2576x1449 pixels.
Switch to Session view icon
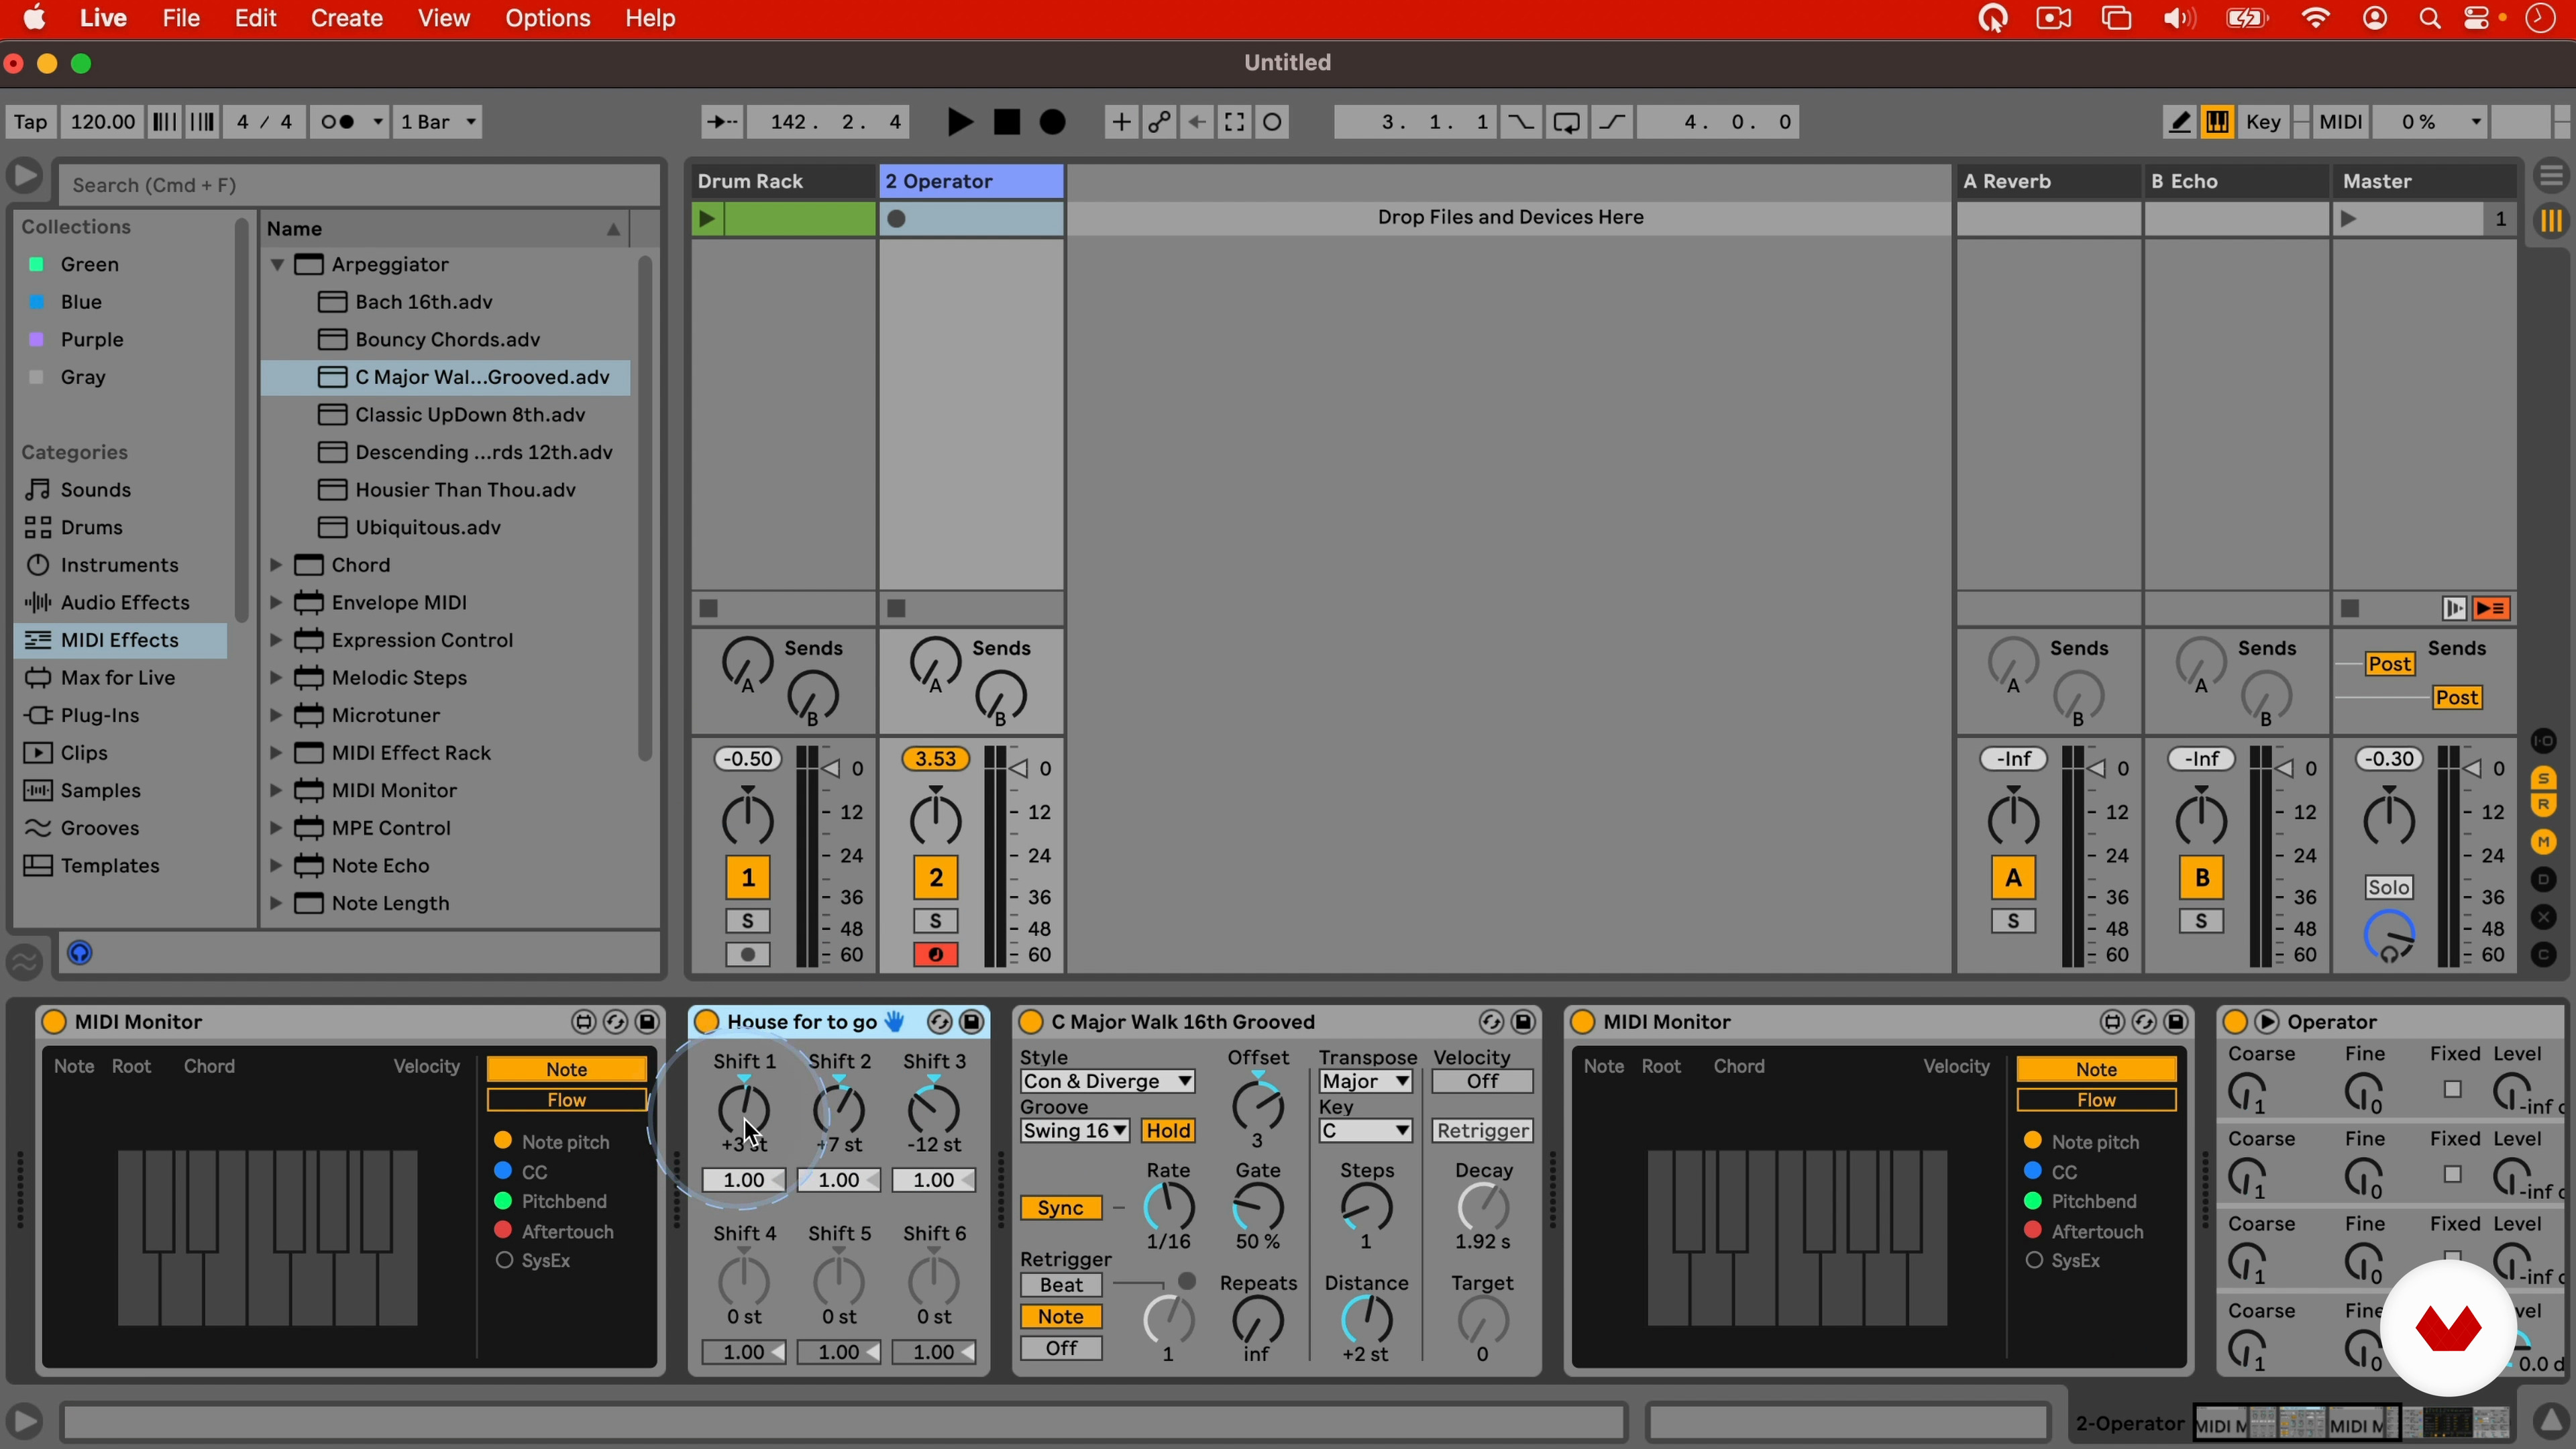coord(2551,220)
